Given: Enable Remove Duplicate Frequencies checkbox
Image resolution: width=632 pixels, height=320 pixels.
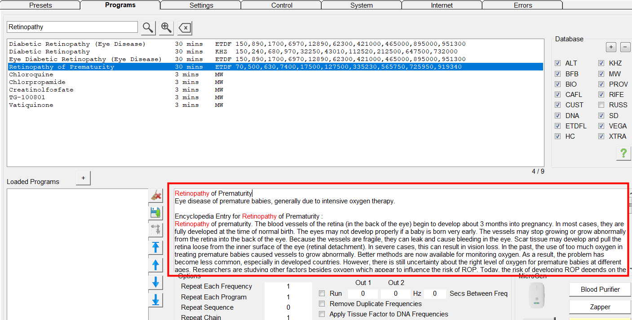Looking at the screenshot, I should pos(322,304).
